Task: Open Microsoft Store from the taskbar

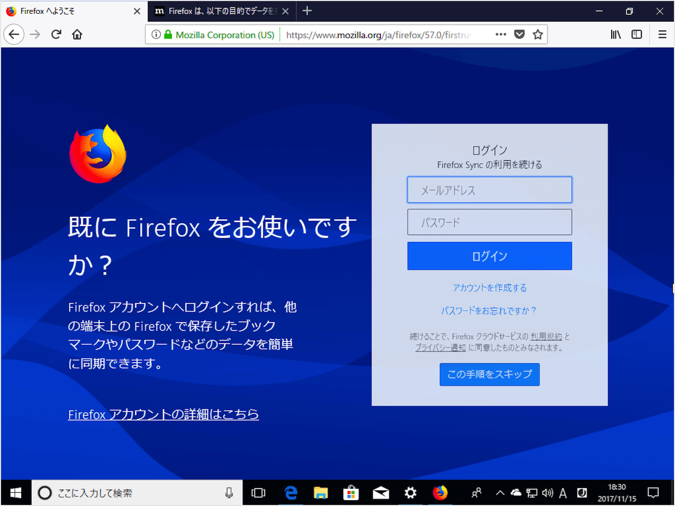Action: tap(351, 493)
